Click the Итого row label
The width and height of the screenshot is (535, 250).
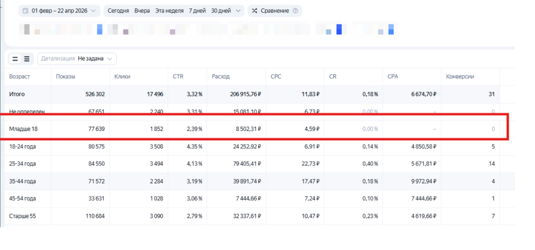click(17, 94)
